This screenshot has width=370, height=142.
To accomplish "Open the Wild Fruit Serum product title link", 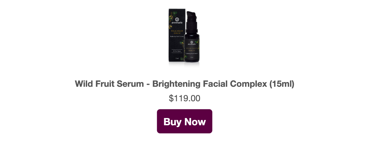I will tap(185, 84).
